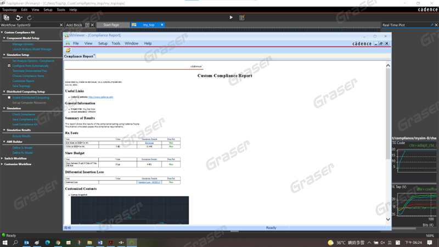This screenshot has height=247, width=439.
Task: Close the Add Block panel
Action: [x=92, y=25]
